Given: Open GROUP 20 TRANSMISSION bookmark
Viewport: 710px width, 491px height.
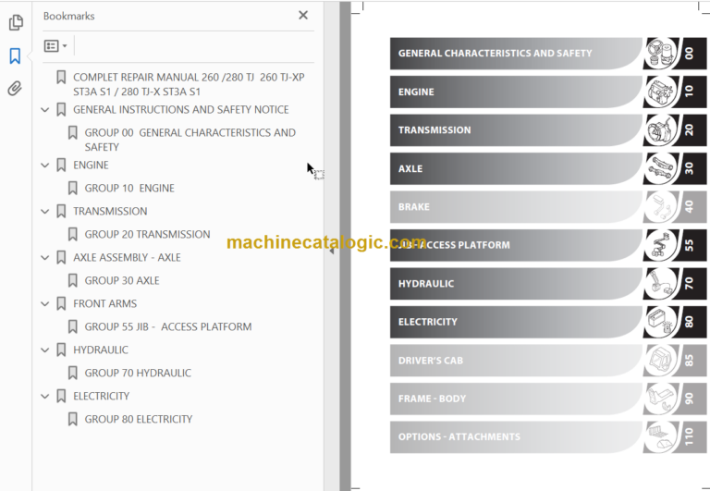Looking at the screenshot, I should coord(147,235).
